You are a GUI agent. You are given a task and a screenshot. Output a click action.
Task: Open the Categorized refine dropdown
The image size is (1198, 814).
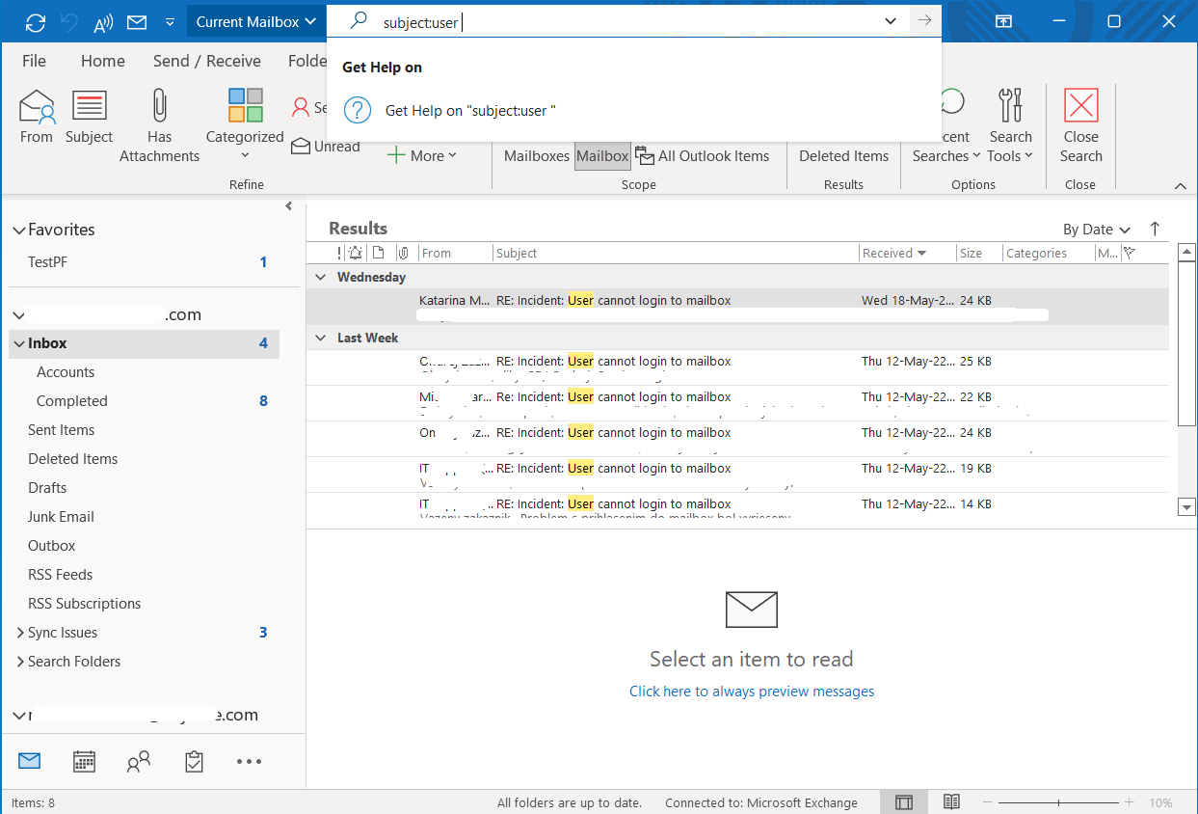point(245,125)
